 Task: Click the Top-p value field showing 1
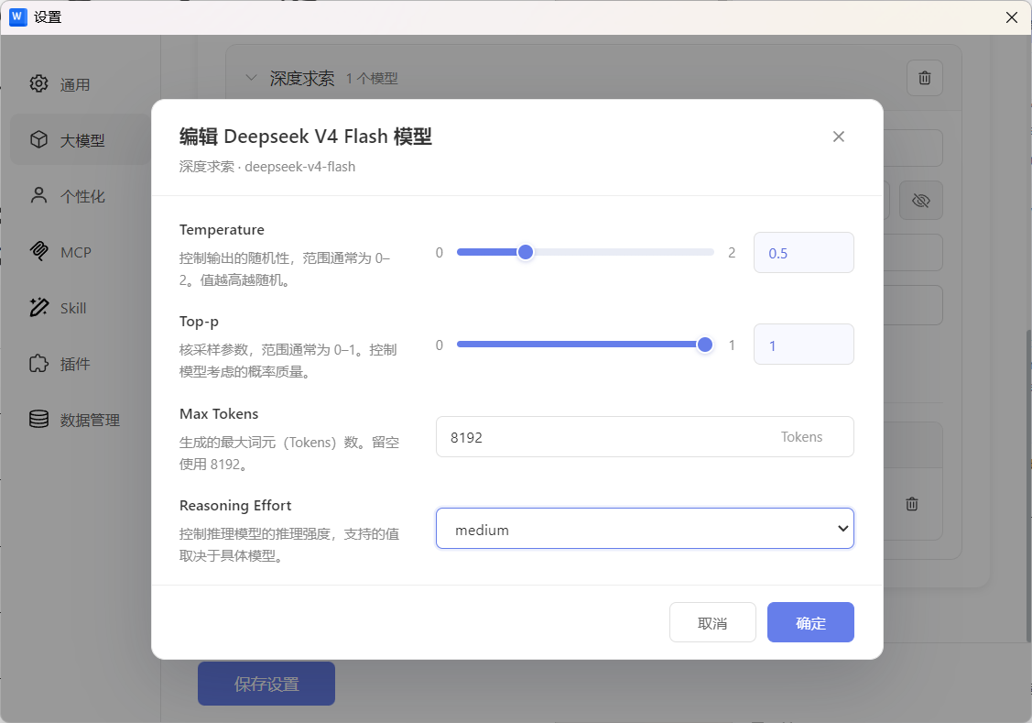click(x=804, y=345)
